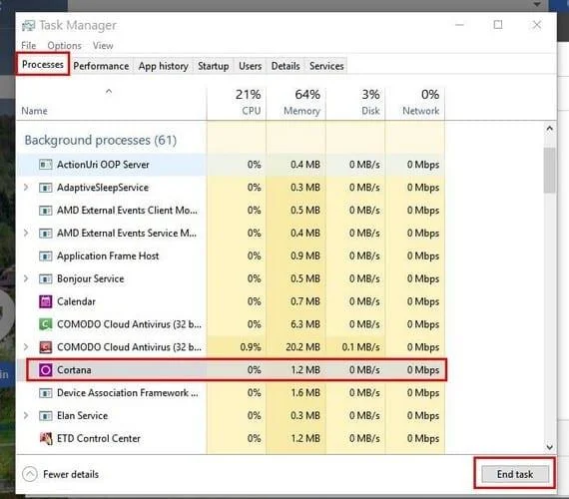Click the Application Frame Host icon
The image size is (569, 499).
point(45,256)
